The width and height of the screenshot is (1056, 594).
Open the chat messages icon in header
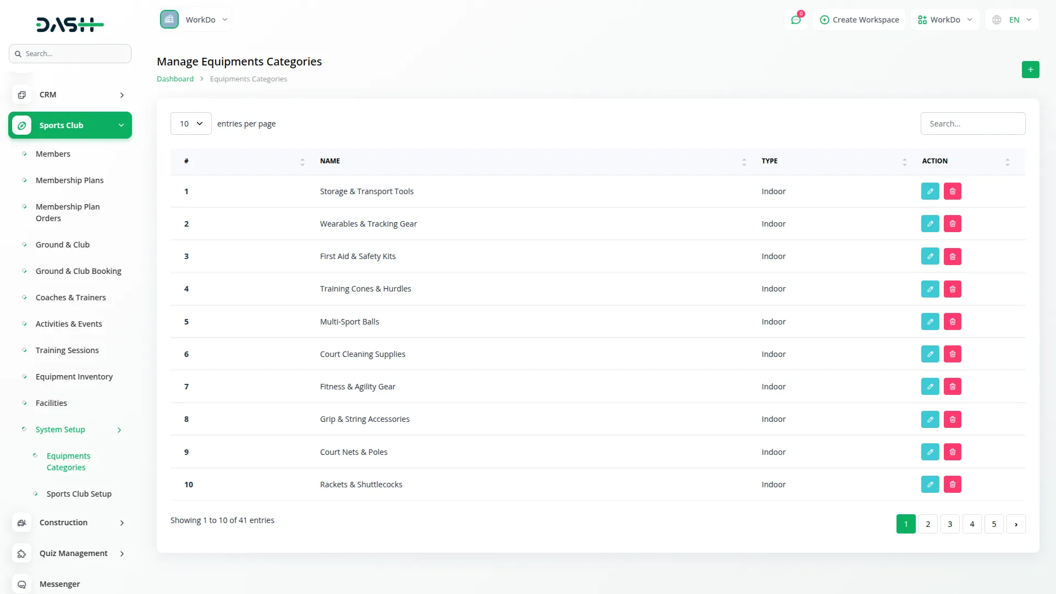(795, 20)
